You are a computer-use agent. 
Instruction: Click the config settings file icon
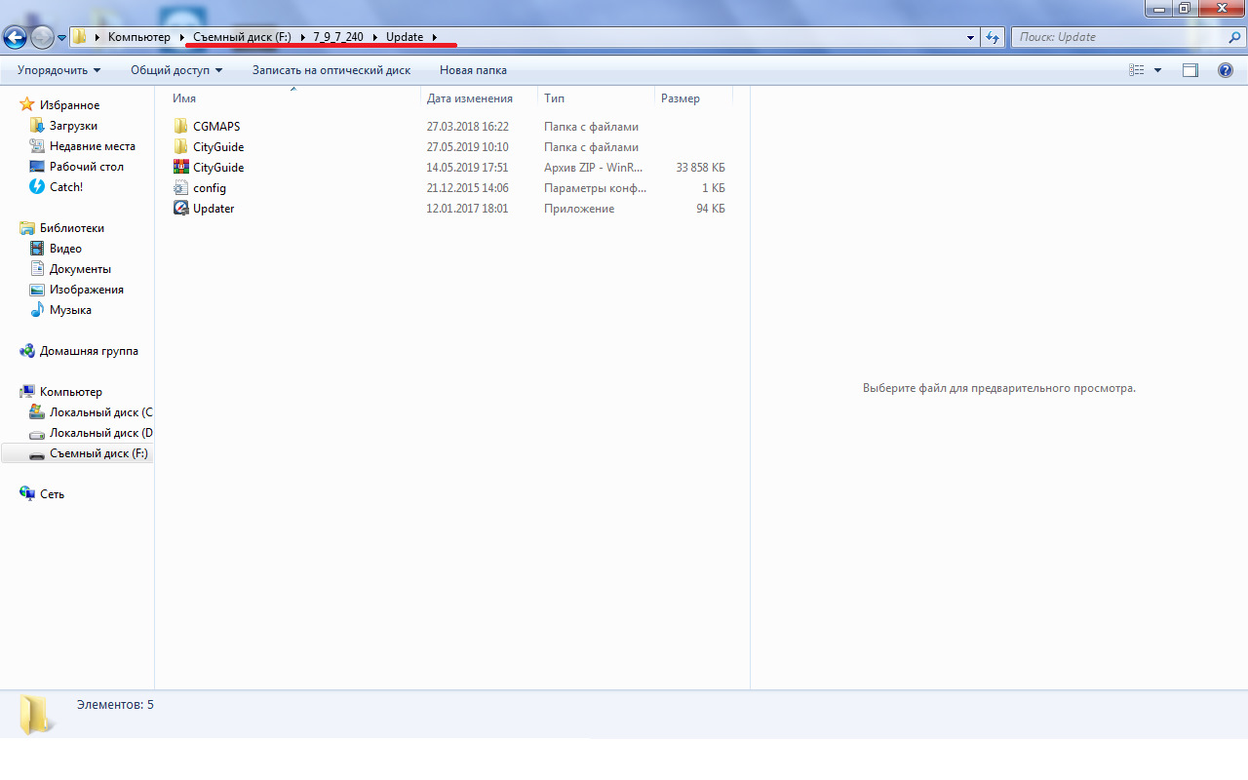tap(181, 188)
